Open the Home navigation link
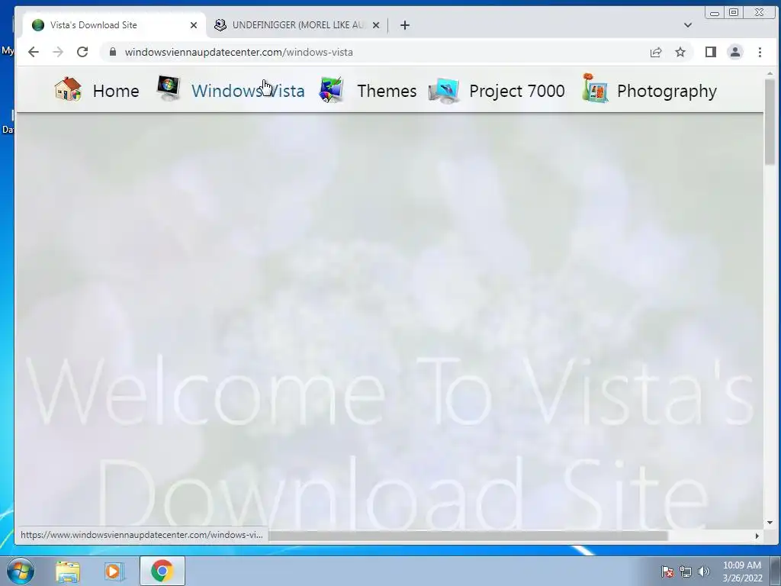Screen dimensions: 781x586 pos(116,91)
